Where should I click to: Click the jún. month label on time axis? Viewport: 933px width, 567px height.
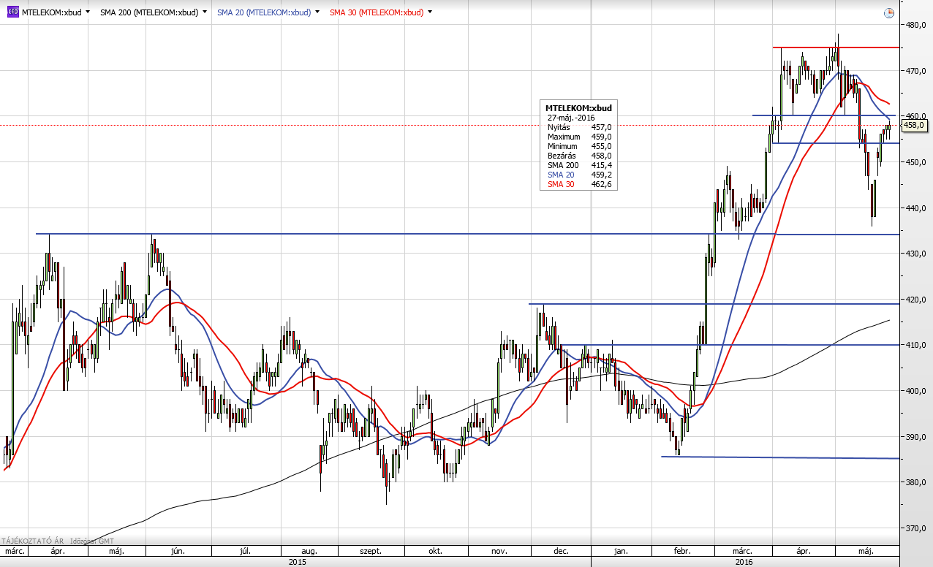tap(178, 552)
